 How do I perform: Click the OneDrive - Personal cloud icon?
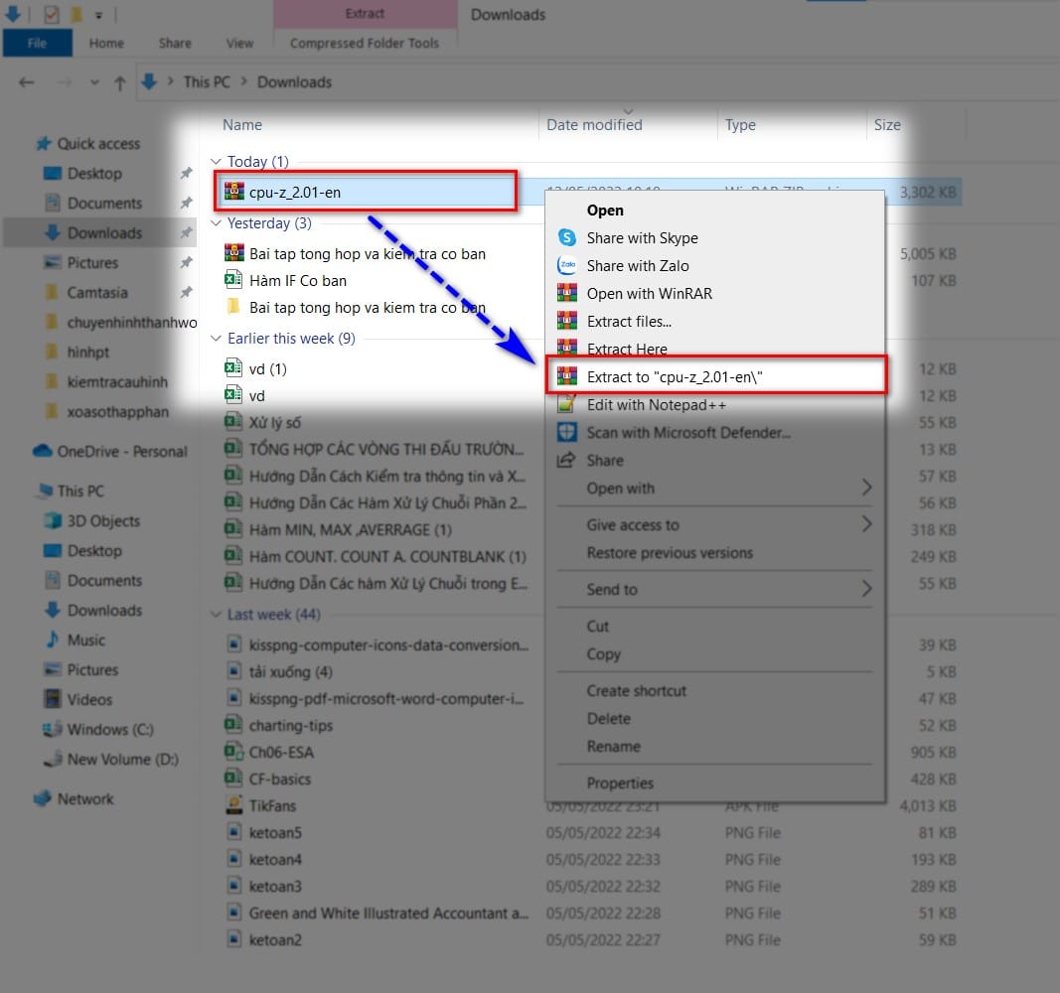coord(43,451)
